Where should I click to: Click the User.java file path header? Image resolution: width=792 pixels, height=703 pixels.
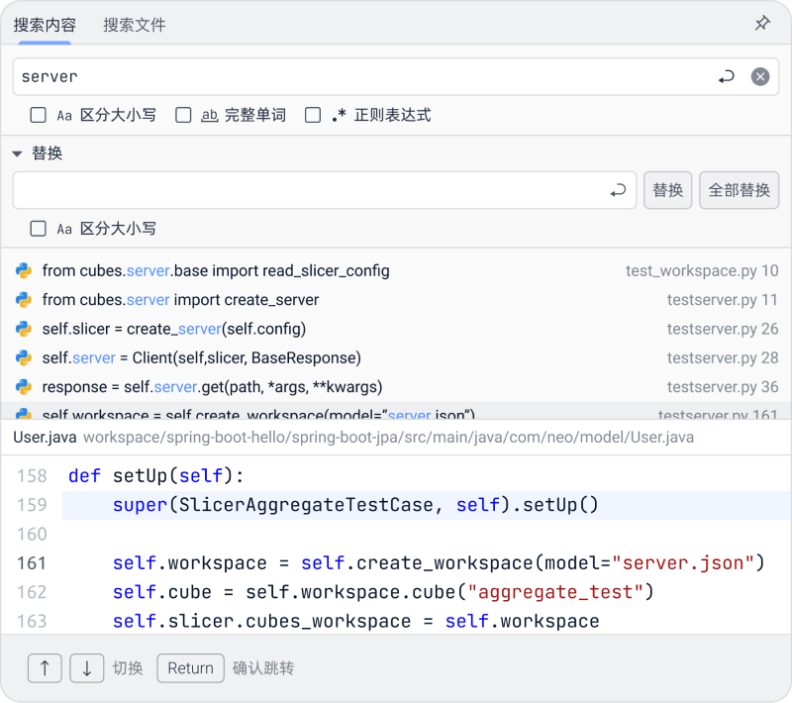pyautogui.click(x=396, y=438)
